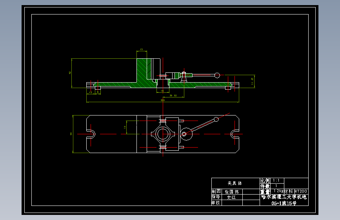Select the height dimension 42 in the section view
340x220 pixels.
70,73
